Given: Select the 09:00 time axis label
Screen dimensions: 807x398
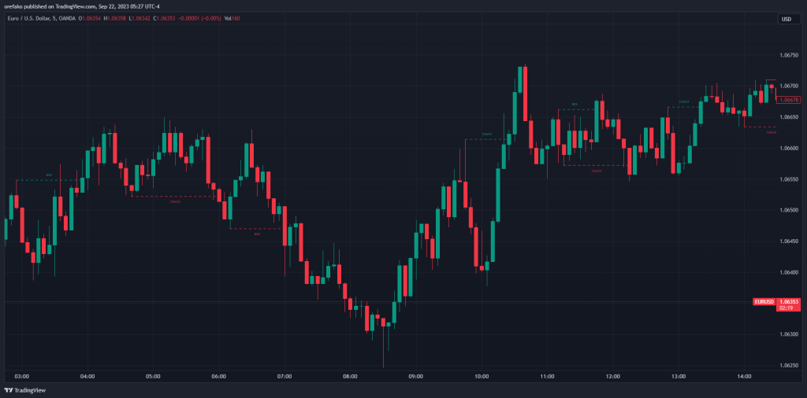Looking at the screenshot, I should [x=416, y=377].
